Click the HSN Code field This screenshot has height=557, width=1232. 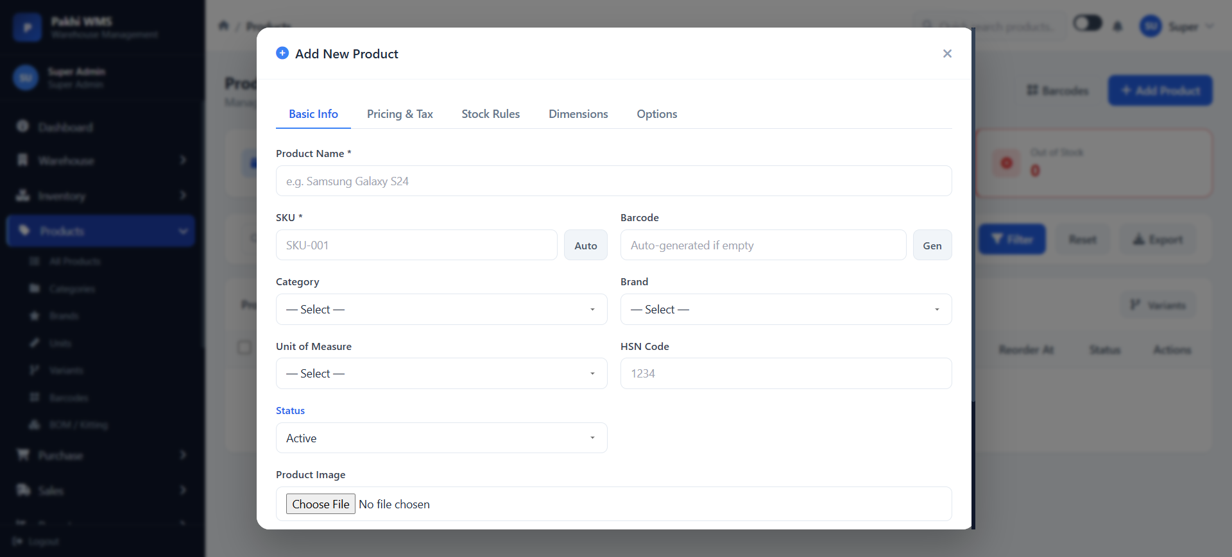click(786, 374)
